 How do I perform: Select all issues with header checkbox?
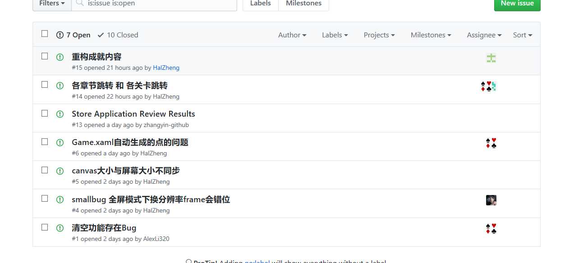[45, 33]
